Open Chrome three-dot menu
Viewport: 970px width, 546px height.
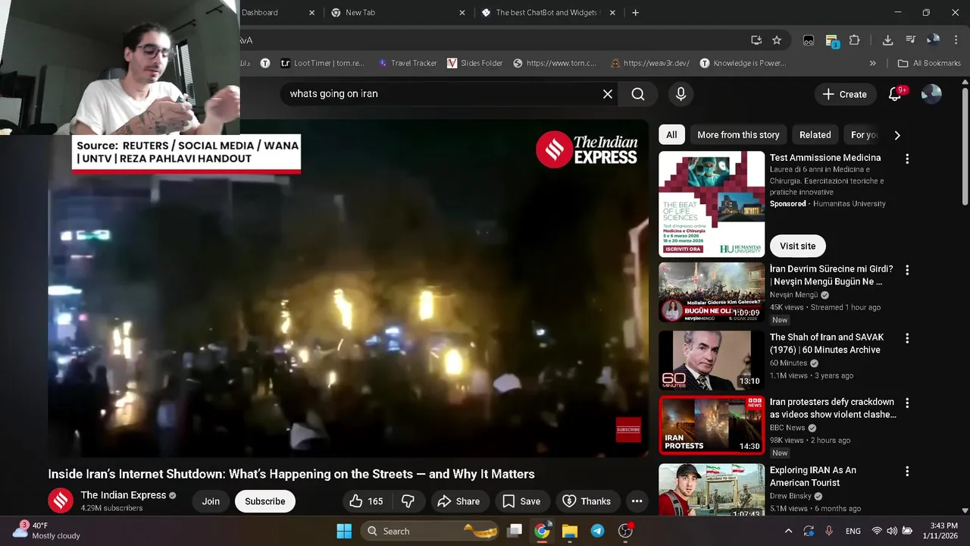coord(956,40)
